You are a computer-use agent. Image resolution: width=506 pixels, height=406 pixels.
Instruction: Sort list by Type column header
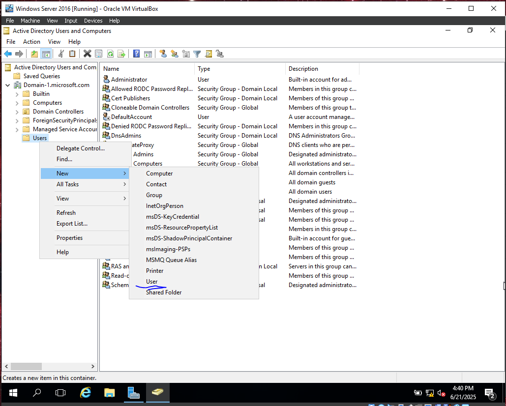point(240,69)
